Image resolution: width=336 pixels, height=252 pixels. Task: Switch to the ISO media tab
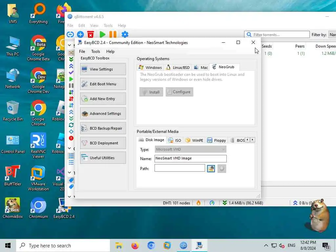175,140
